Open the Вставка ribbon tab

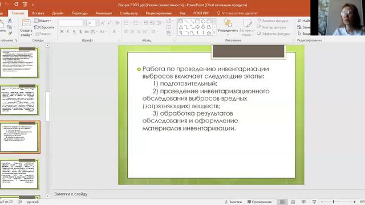coord(38,13)
